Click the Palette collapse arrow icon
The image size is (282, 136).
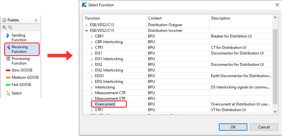click(x=36, y=20)
